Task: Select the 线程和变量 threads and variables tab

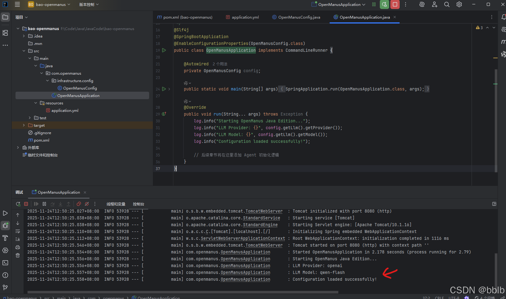Action: (x=116, y=204)
